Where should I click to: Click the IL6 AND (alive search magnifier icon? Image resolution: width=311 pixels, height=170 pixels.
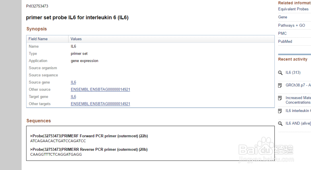click(x=280, y=124)
